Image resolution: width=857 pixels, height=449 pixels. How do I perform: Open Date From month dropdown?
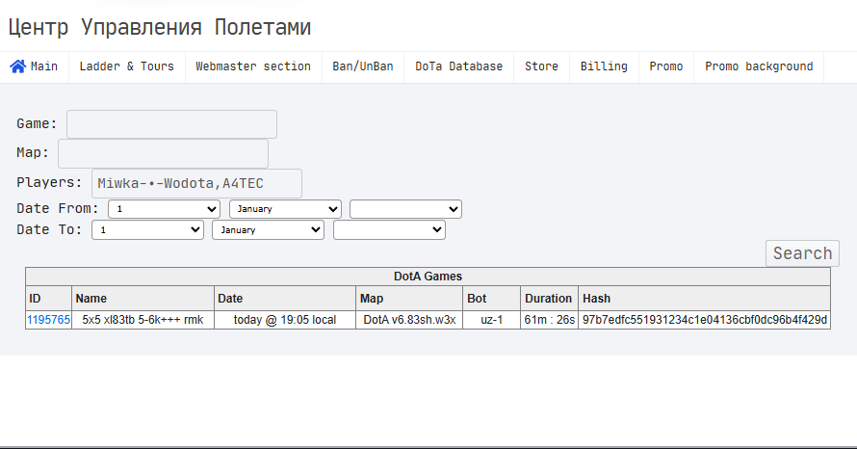(x=285, y=209)
